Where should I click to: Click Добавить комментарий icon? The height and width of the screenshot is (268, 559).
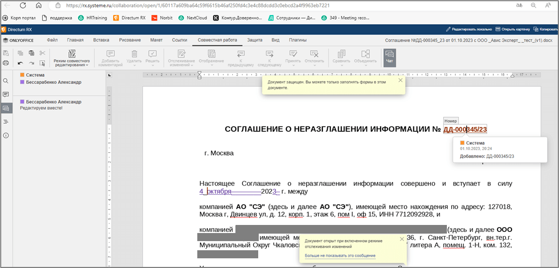(111, 58)
